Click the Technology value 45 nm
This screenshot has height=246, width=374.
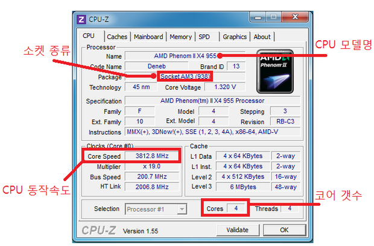[x=141, y=87]
